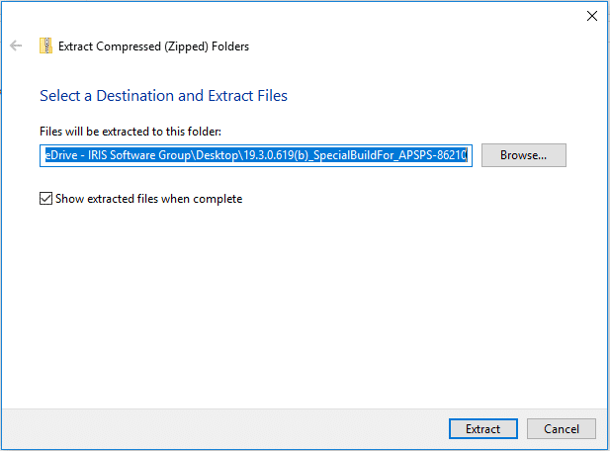
Task: Click the empty white area of the dialog
Action: (x=304, y=304)
